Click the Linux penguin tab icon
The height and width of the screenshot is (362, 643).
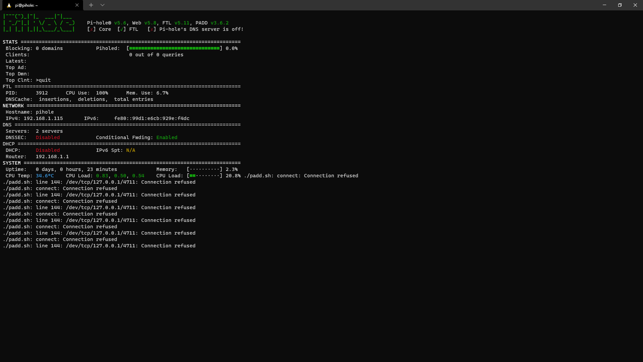(x=9, y=5)
